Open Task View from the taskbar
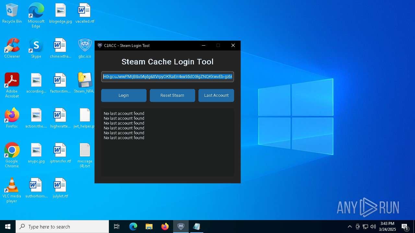 pos(117,227)
